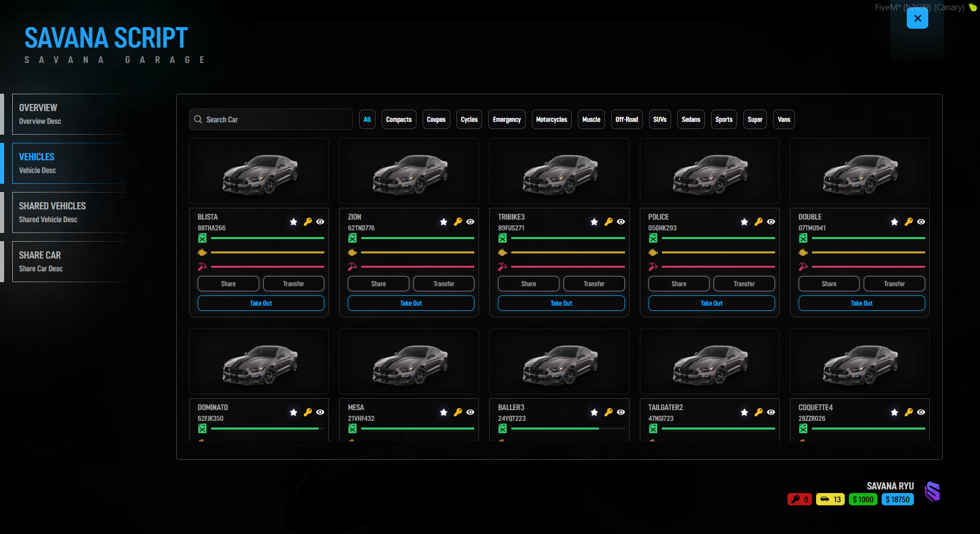Click the key icon on BALLER3 card

coord(609,412)
